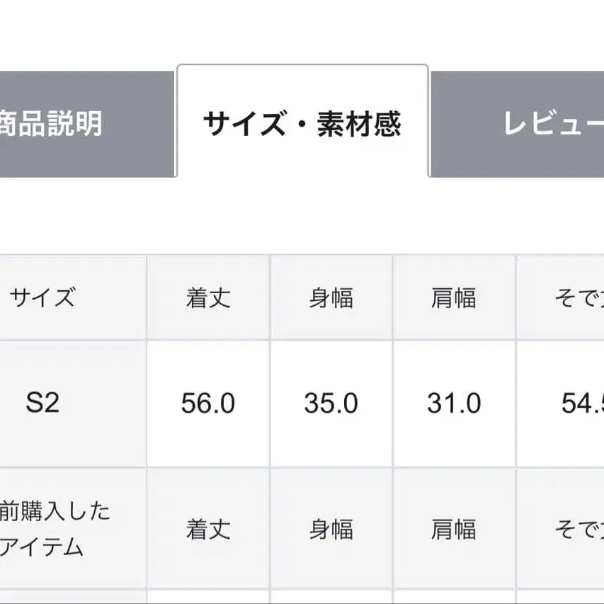Click the 56.0 measurement value

(x=209, y=405)
